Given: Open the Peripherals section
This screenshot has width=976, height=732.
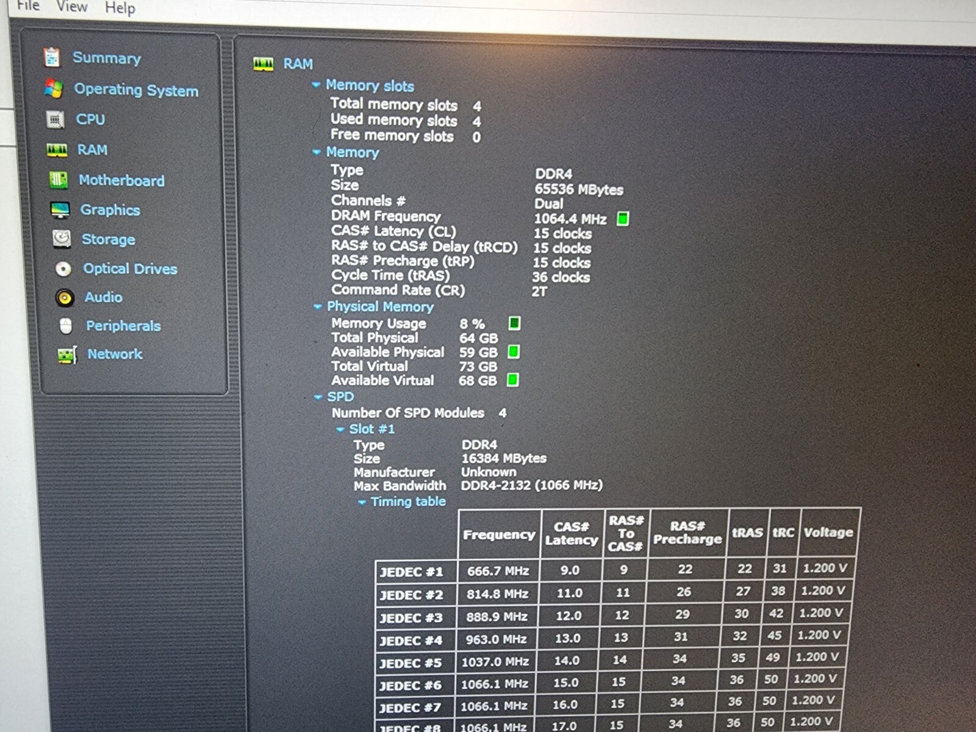Looking at the screenshot, I should [x=123, y=326].
